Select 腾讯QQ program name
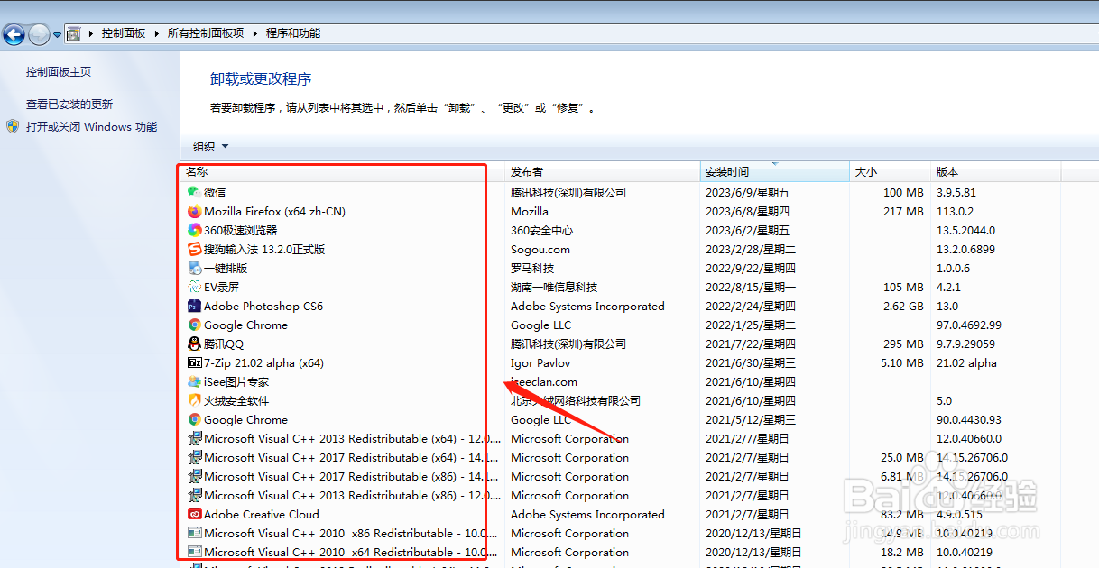This screenshot has height=568, width=1099. click(x=224, y=344)
